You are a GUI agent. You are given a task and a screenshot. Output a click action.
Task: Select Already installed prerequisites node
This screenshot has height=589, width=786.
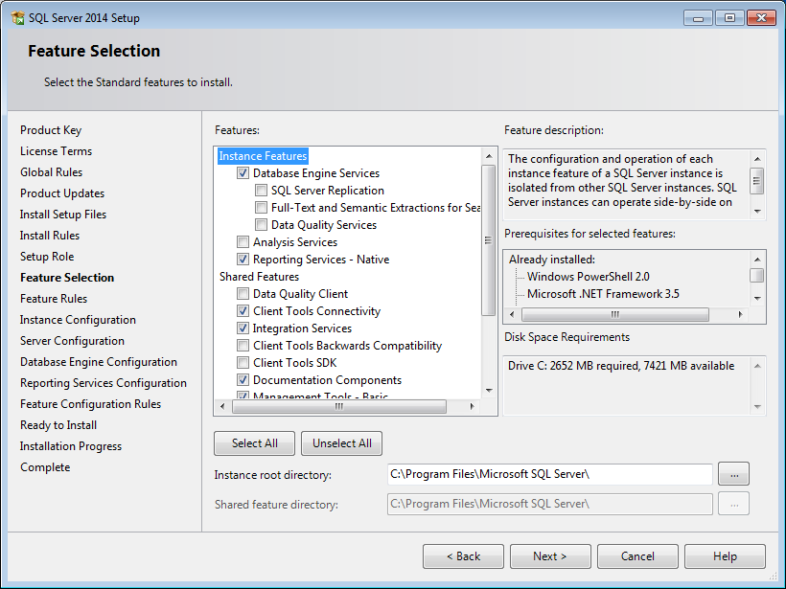[x=552, y=260]
